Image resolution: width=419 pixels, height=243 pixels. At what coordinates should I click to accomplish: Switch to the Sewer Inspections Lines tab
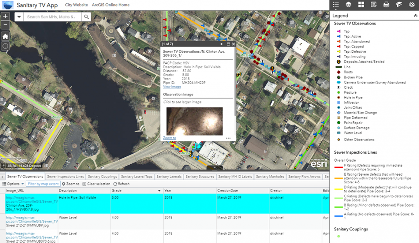pos(65,176)
